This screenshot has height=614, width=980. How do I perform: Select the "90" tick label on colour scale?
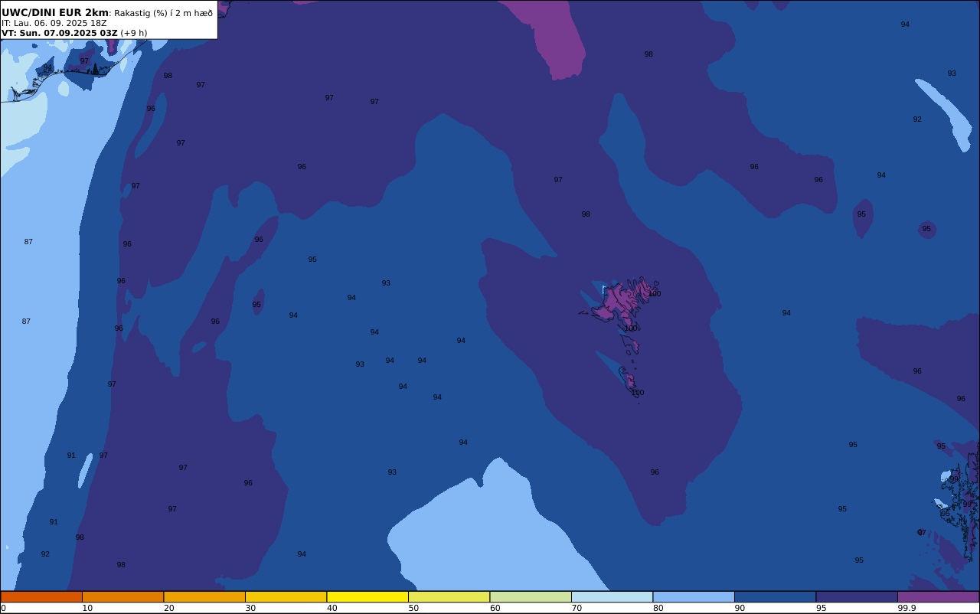pyautogui.click(x=740, y=608)
